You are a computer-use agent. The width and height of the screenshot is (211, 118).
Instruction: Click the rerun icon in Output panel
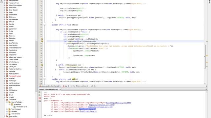[40, 92]
